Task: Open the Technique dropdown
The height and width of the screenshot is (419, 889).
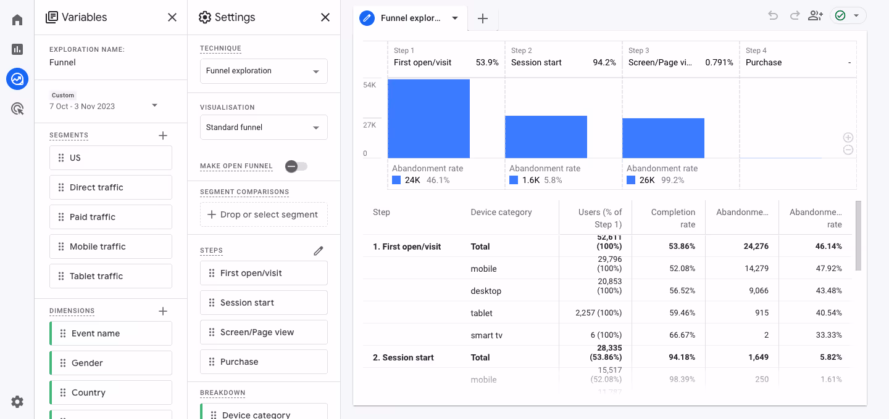Action: 264,71
